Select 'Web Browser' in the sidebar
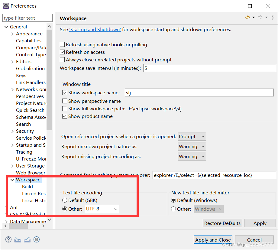This screenshot has width=278, height=250. pyautogui.click(x=31, y=173)
